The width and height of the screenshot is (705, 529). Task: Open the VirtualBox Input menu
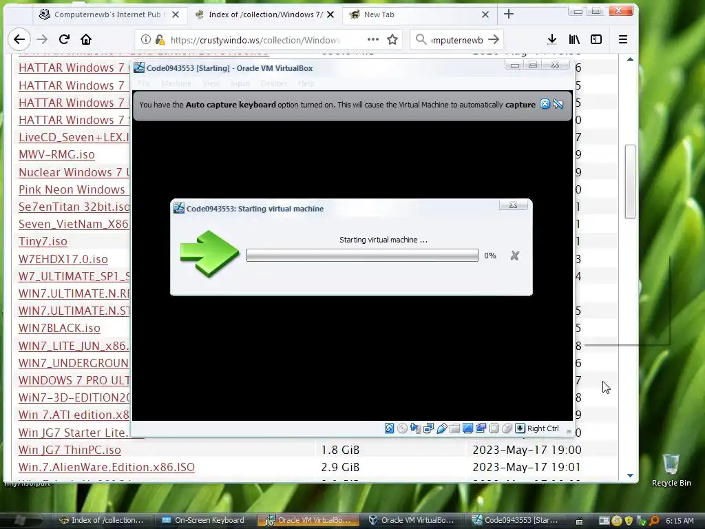(x=240, y=83)
